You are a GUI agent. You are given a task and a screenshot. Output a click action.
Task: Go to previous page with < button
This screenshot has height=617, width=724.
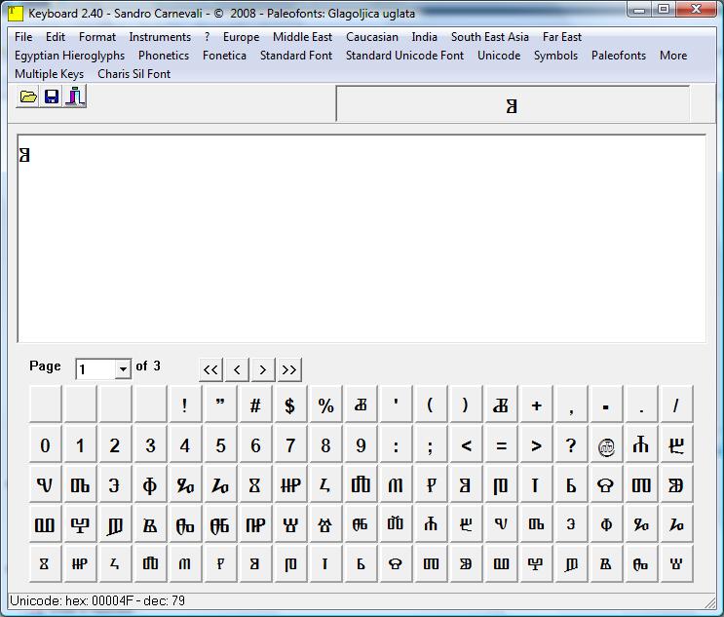[x=237, y=369]
